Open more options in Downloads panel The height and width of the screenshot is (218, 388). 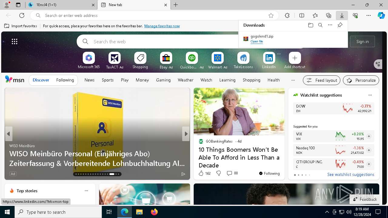click(330, 25)
